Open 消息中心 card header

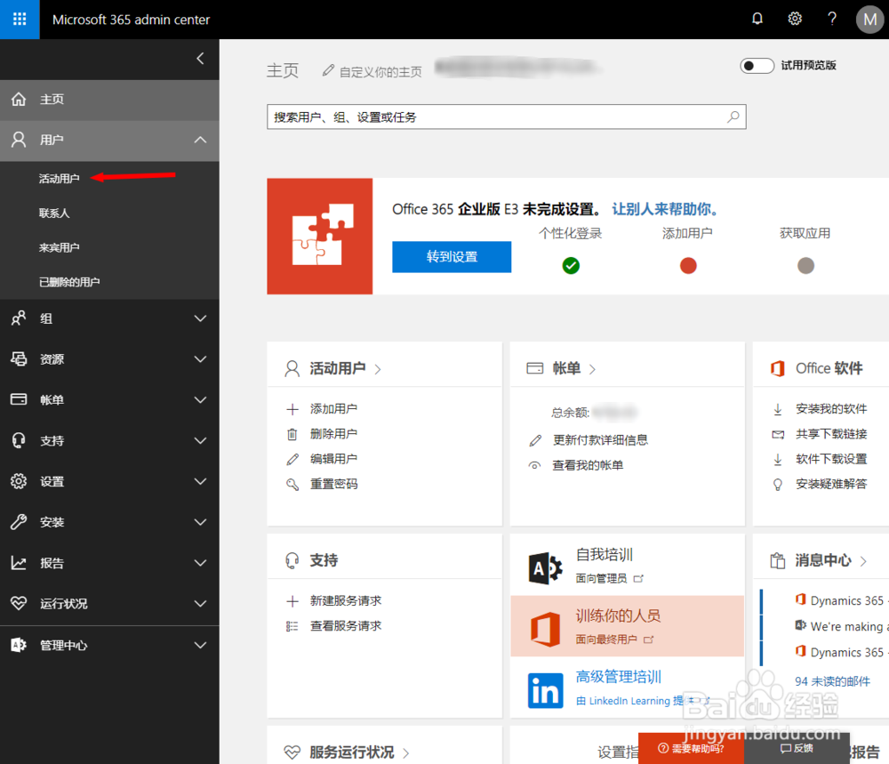[x=823, y=561]
